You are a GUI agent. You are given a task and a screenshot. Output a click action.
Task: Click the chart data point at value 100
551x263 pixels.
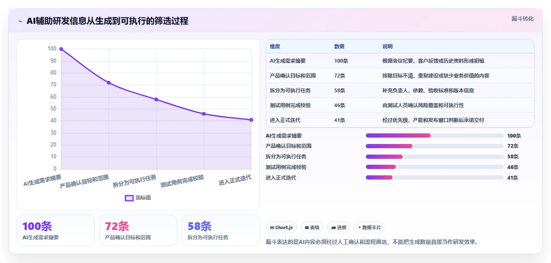point(61,49)
